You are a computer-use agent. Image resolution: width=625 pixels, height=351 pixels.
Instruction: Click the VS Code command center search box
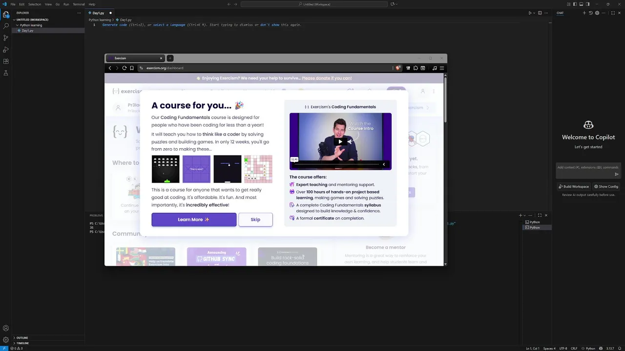314,4
